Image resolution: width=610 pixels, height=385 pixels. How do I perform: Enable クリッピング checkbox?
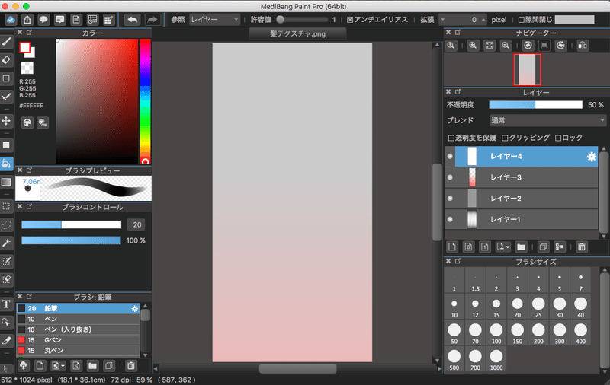(x=505, y=138)
